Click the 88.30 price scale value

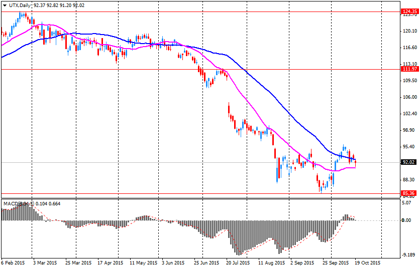point(409,180)
